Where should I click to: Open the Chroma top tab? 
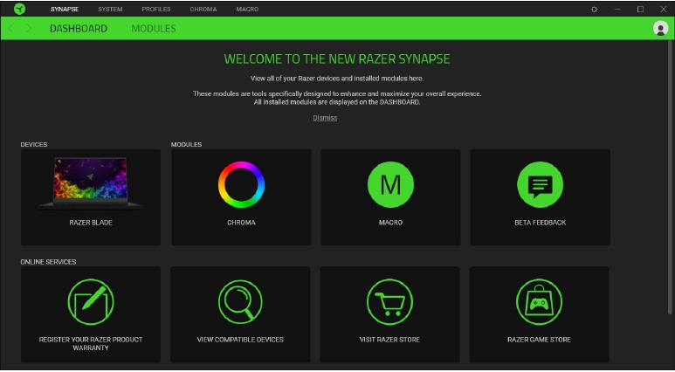click(203, 9)
